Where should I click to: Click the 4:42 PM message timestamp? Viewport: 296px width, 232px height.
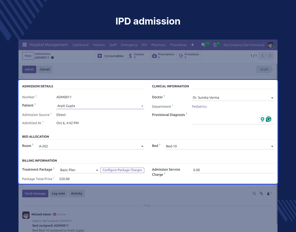pyautogui.click(x=61, y=215)
